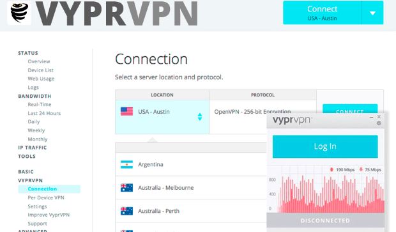Viewport: 396px width, 232px height.
Task: Click the PROTOCOL column header
Action: pyautogui.click(x=263, y=95)
